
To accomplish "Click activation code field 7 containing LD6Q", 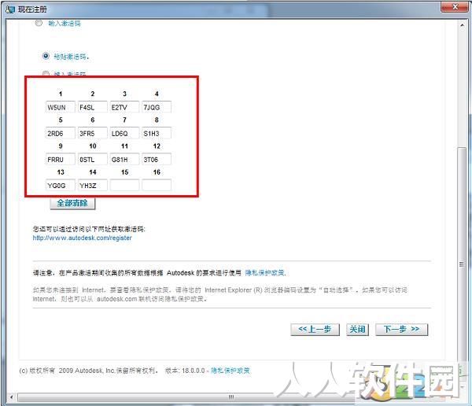I will tap(124, 133).
